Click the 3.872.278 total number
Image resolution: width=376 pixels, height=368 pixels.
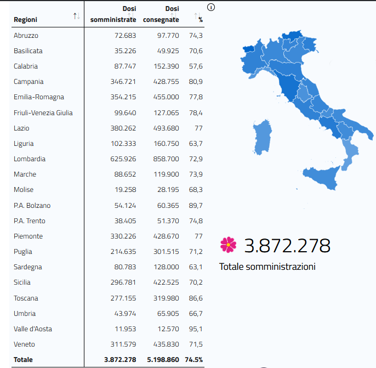click(287, 245)
